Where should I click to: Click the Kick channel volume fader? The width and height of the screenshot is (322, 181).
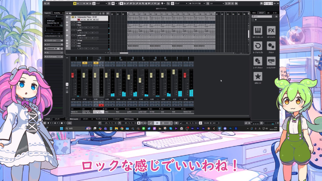(173, 72)
